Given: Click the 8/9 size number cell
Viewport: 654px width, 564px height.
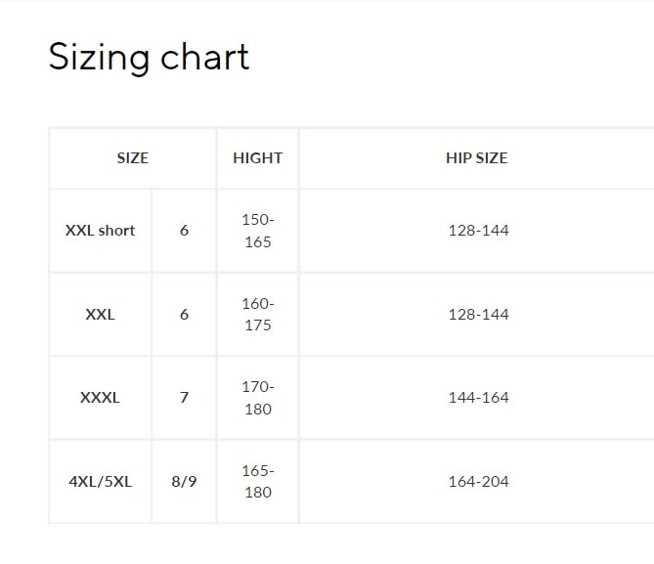Looking at the screenshot, I should [184, 482].
